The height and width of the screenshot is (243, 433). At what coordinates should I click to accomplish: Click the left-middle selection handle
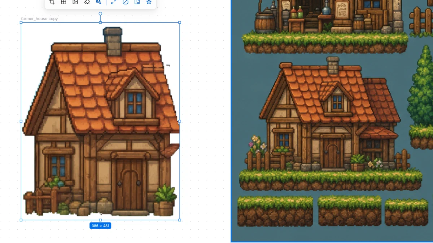[21, 121]
